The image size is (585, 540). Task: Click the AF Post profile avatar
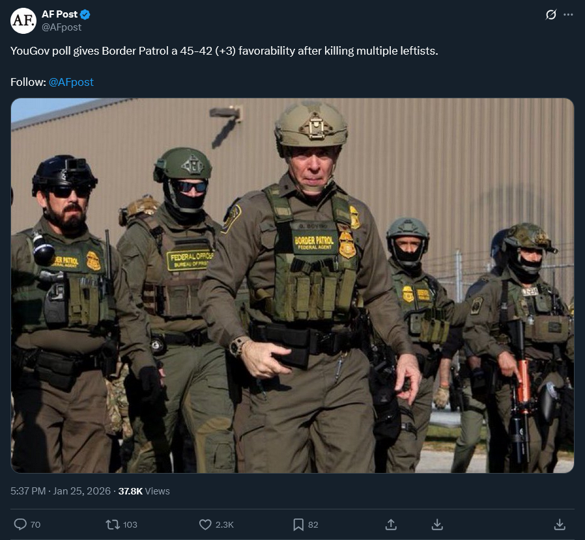pyautogui.click(x=23, y=21)
